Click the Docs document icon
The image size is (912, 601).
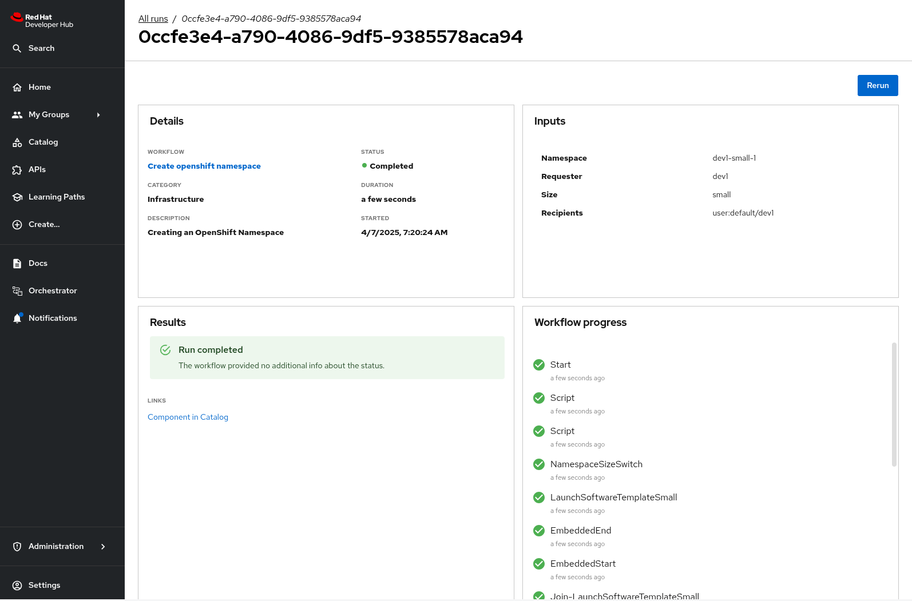click(x=17, y=264)
